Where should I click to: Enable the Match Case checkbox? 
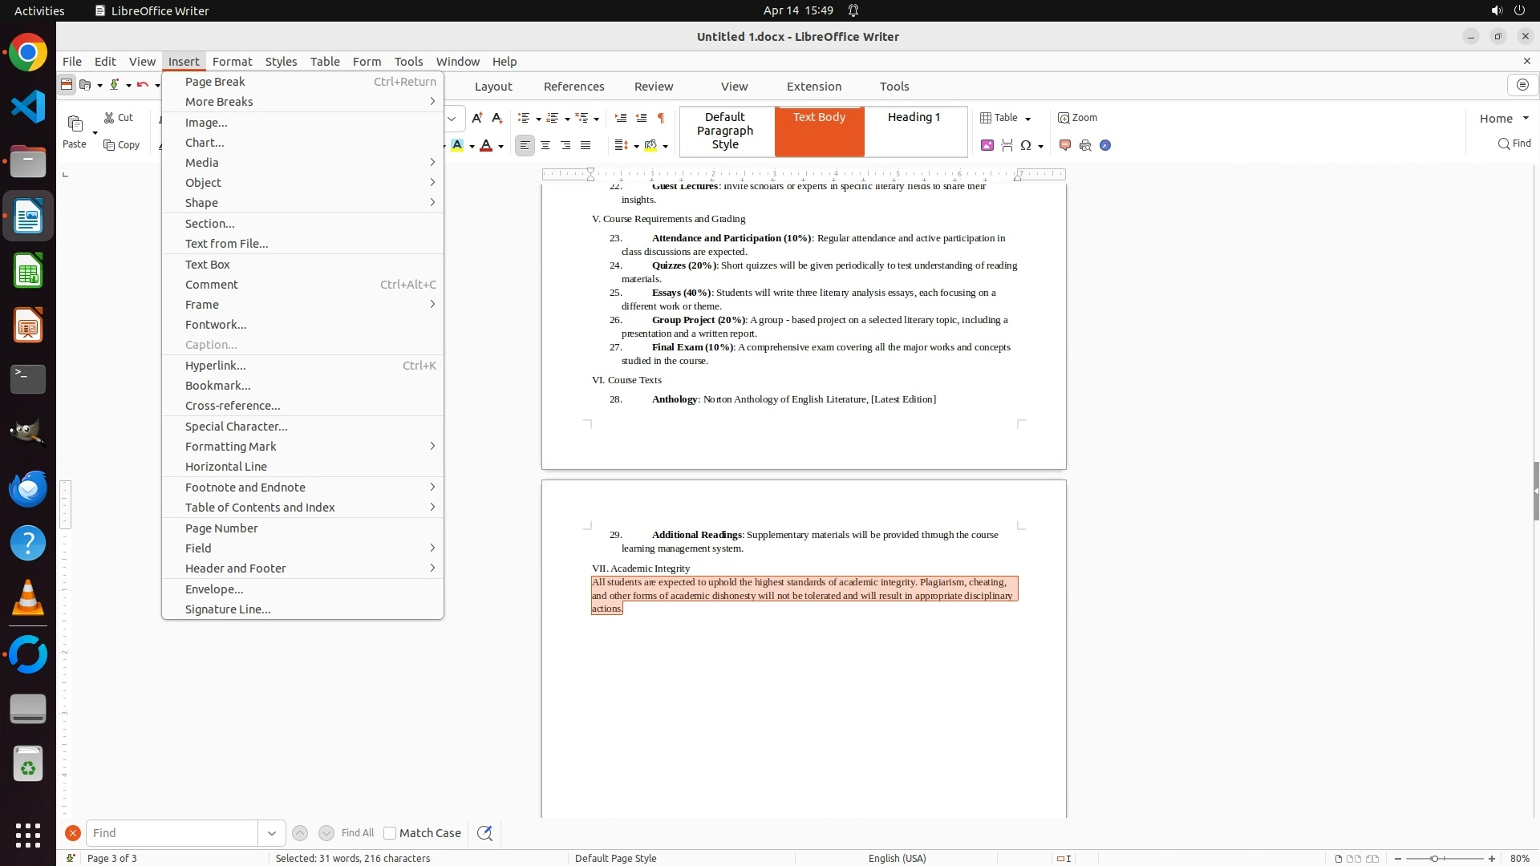click(x=390, y=833)
